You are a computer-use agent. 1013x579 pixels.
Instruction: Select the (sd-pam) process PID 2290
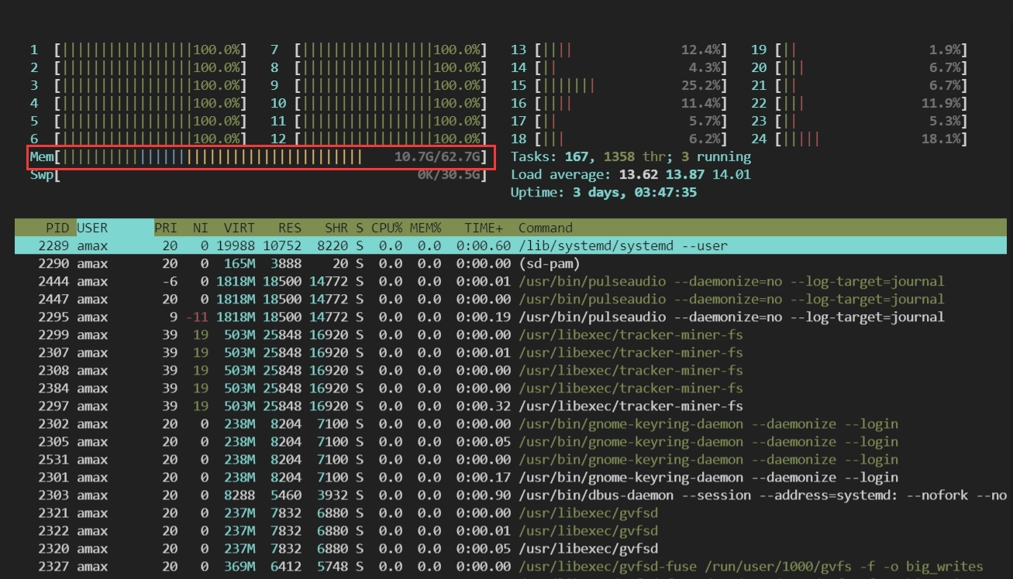click(511, 263)
